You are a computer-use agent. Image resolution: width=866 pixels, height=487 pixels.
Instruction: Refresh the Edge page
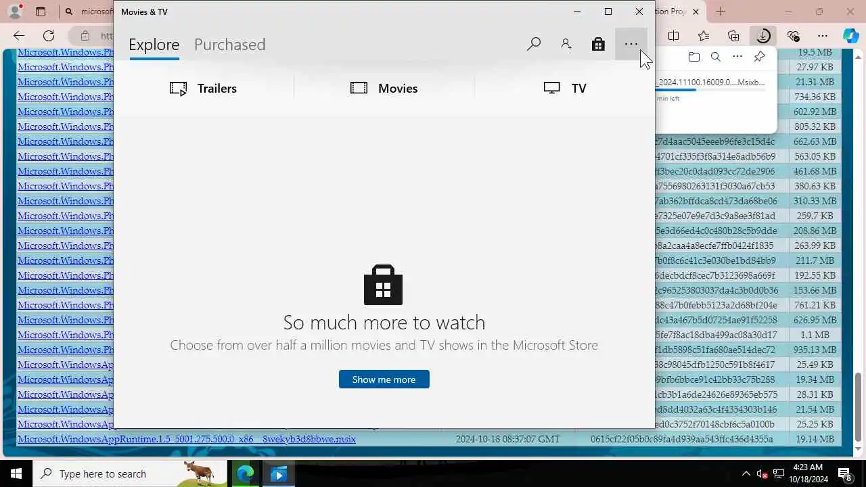click(x=49, y=36)
